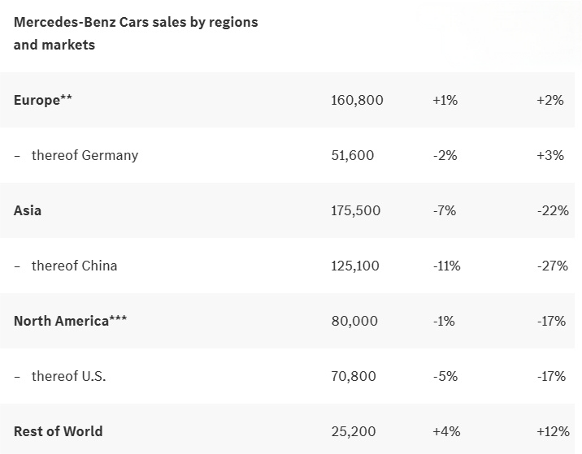Click the thereof U.S. row label
582x454 pixels.
(x=69, y=376)
